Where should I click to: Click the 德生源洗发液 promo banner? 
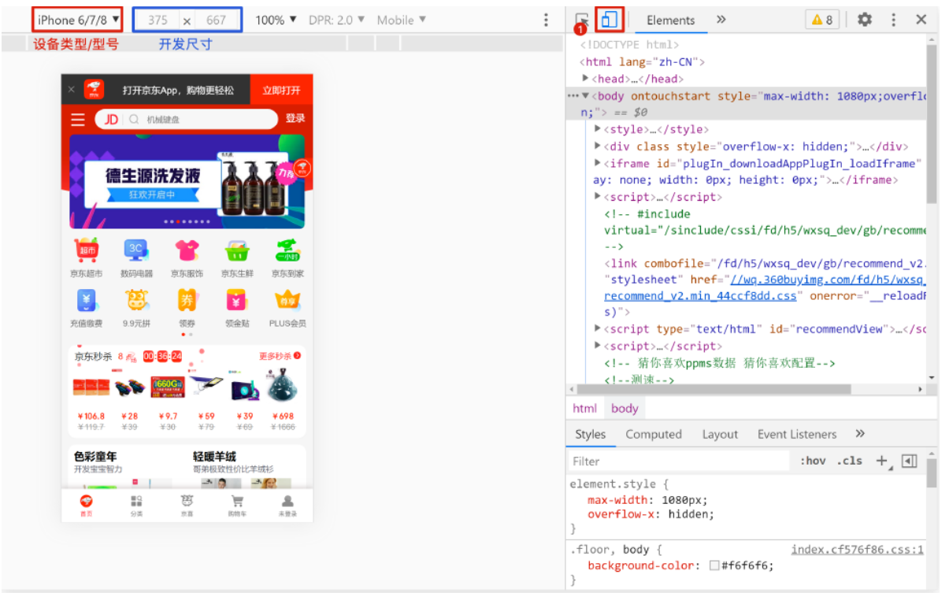[x=187, y=181]
